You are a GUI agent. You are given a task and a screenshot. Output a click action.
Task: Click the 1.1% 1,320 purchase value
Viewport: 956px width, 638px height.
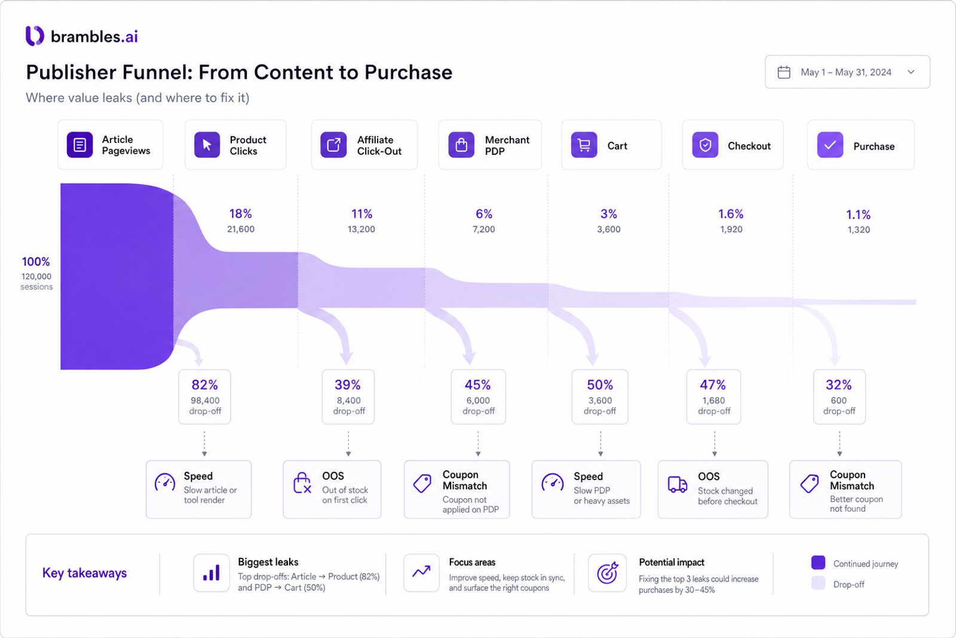[859, 221]
